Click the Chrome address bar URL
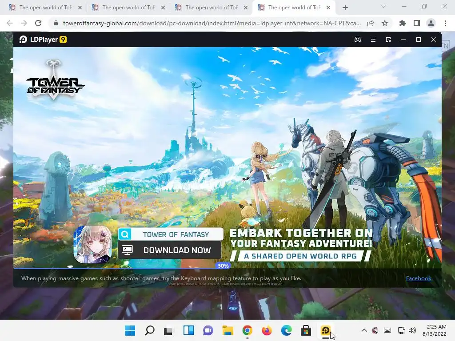 point(212,23)
